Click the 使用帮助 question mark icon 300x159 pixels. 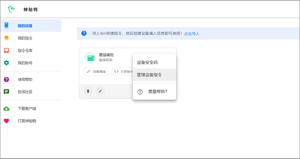[x=6, y=79]
